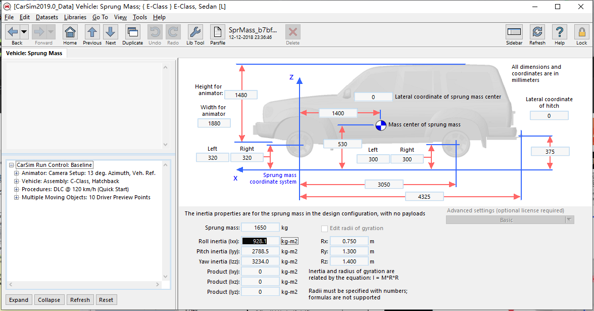
Task: Open the Help menu
Action: [x=159, y=17]
